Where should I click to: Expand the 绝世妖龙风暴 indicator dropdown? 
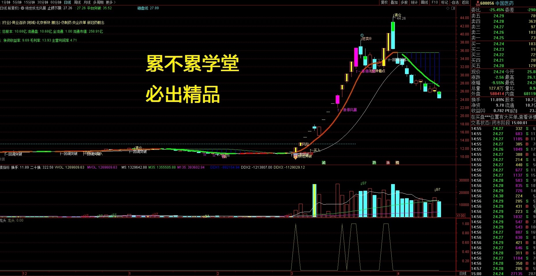click(22, 8)
